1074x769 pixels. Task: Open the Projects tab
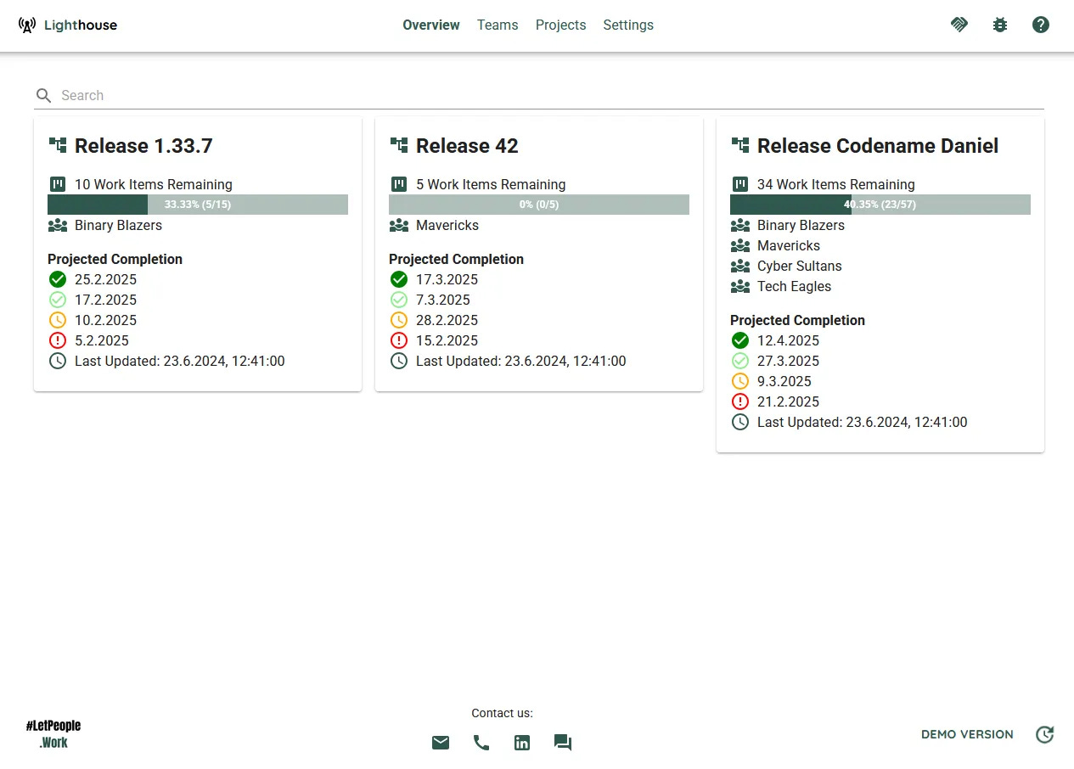(x=560, y=25)
